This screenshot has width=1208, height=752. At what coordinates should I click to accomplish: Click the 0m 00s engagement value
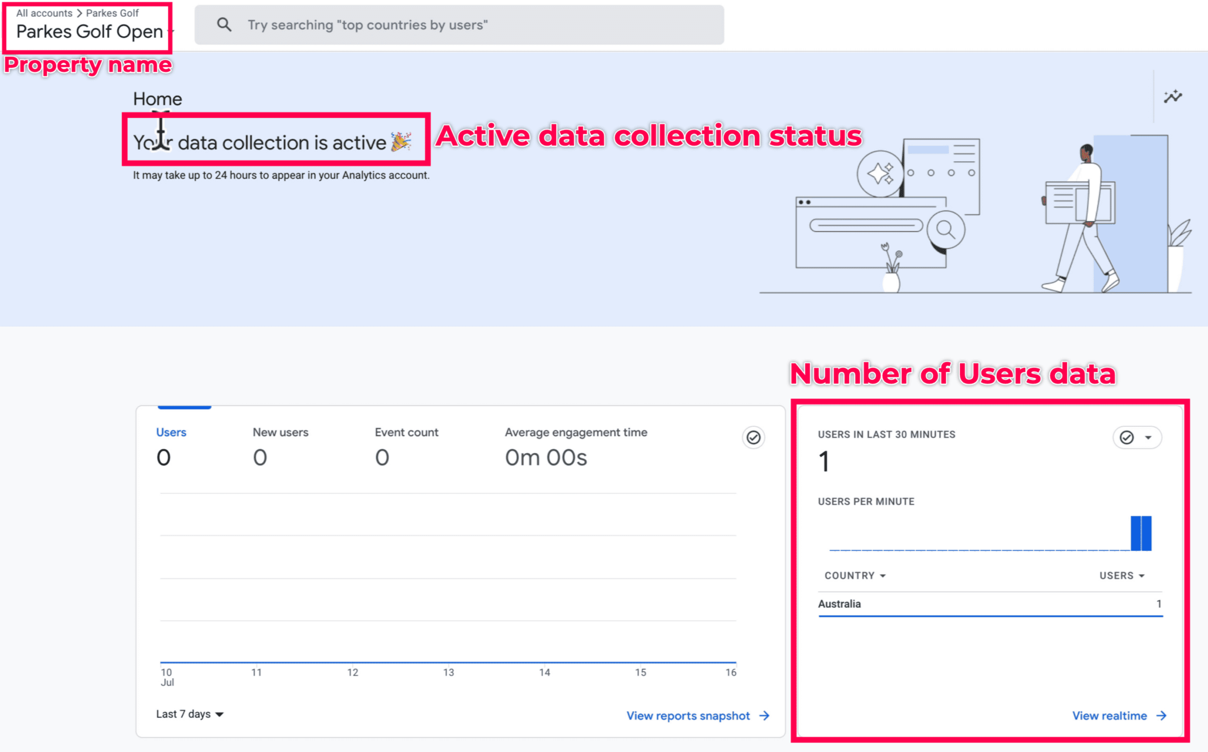[x=546, y=457]
